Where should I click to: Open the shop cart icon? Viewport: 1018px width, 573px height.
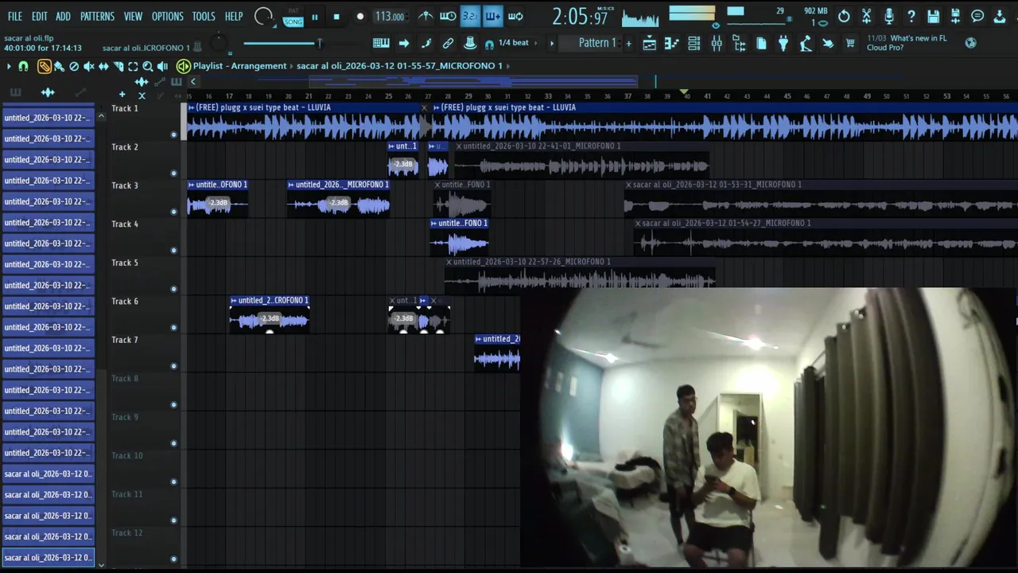850,43
